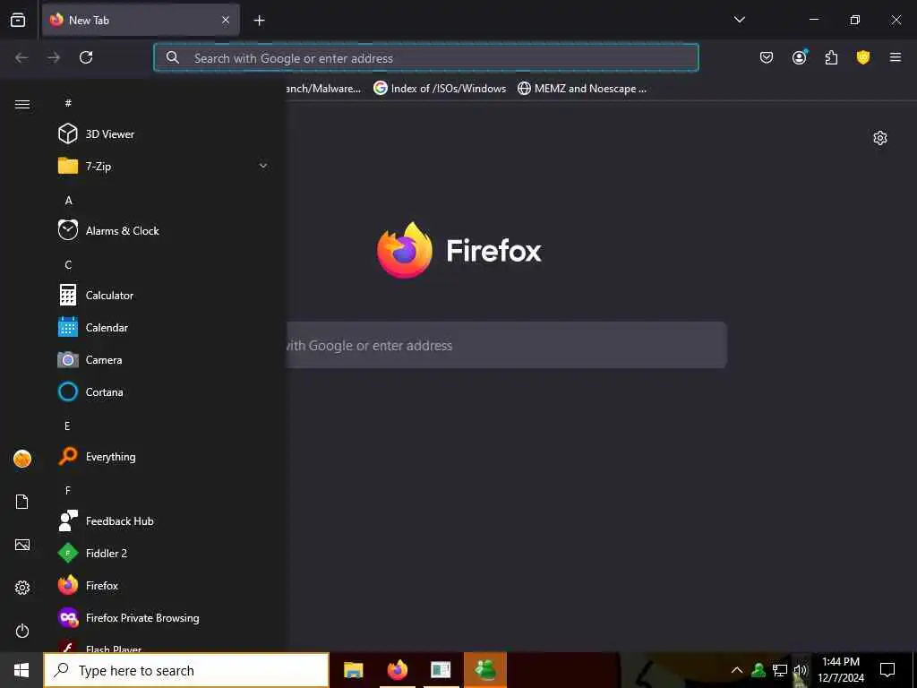Focus the taskbar search box
This screenshot has height=688, width=917.
[186, 670]
